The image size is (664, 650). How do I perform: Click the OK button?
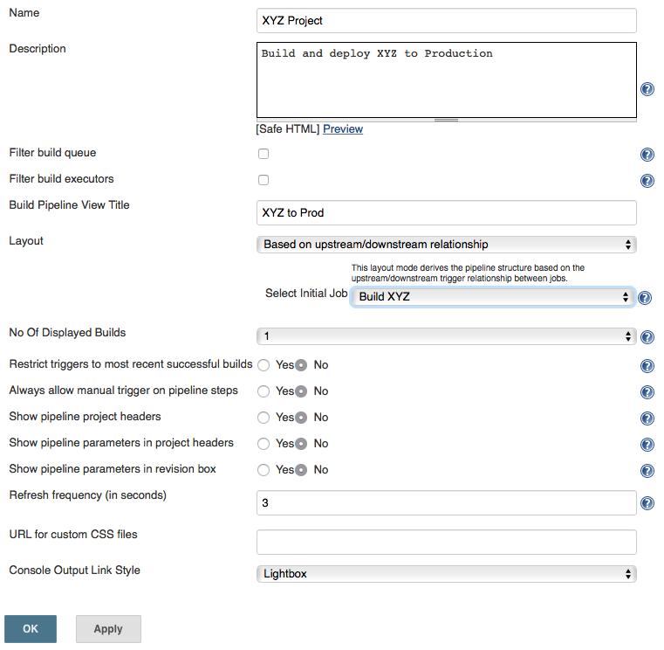point(31,629)
